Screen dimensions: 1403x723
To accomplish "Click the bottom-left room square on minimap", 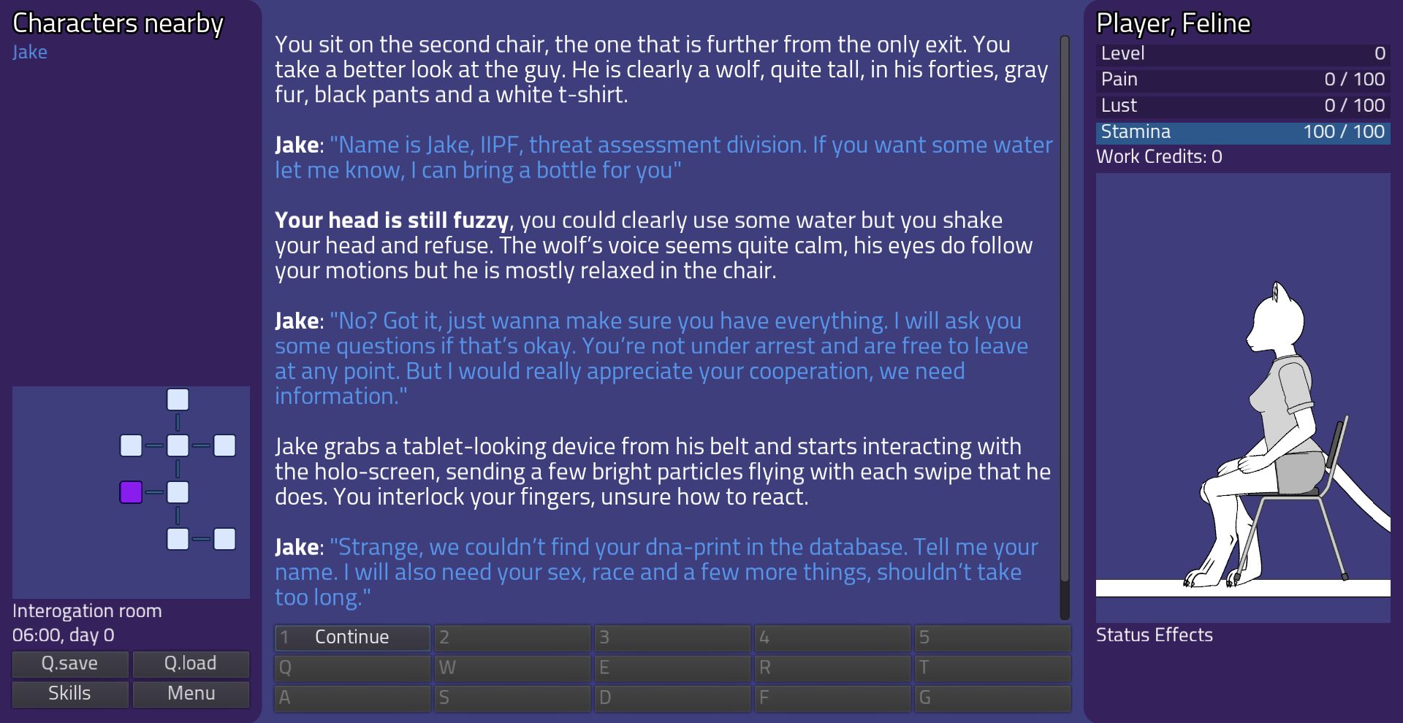I will click(x=178, y=539).
